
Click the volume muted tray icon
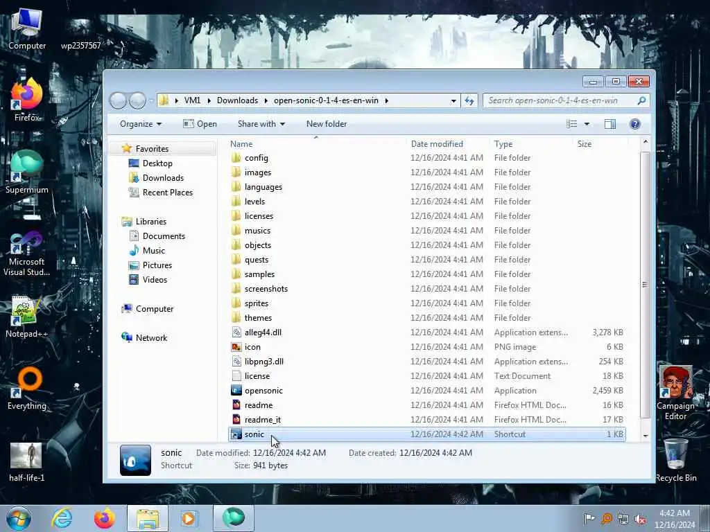pos(640,519)
